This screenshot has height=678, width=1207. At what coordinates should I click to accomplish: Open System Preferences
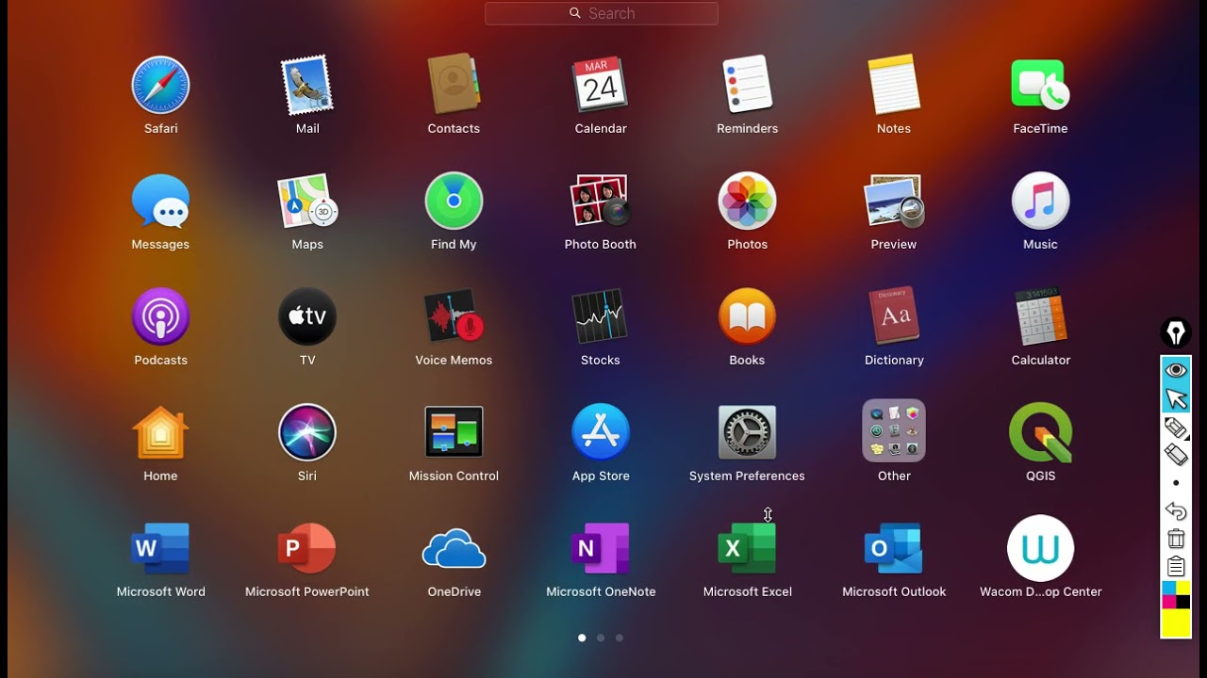click(x=747, y=432)
